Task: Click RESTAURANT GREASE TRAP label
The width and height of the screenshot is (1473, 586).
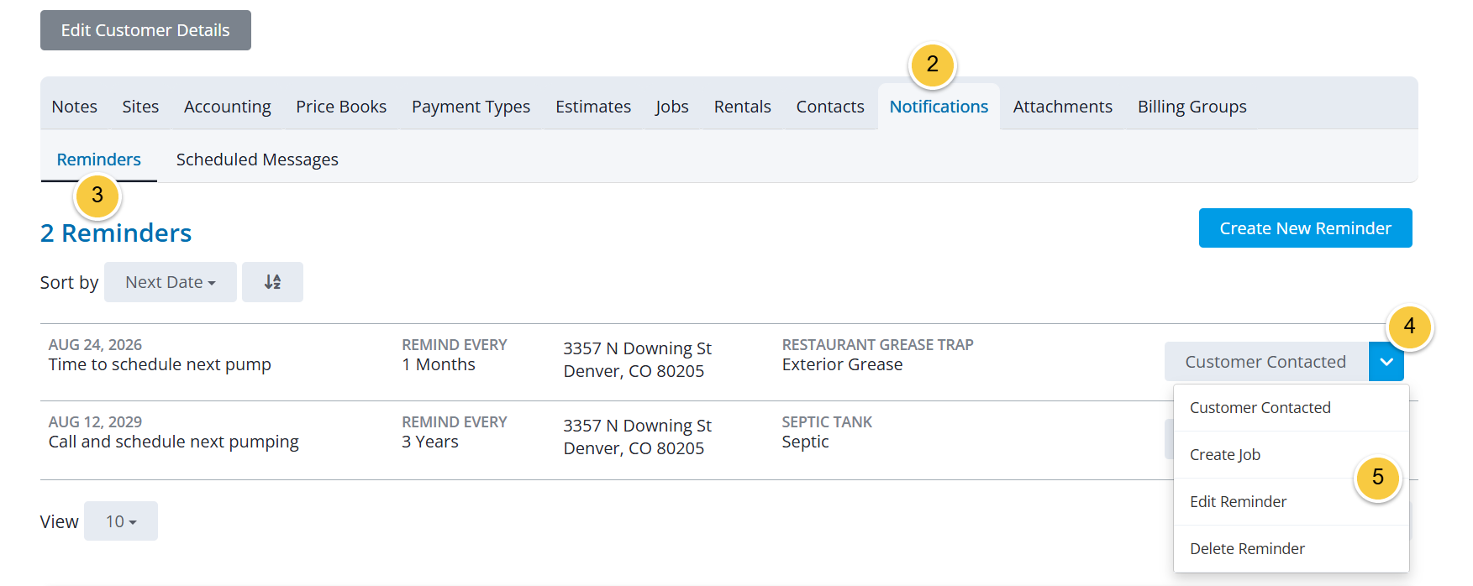Action: [x=878, y=345]
